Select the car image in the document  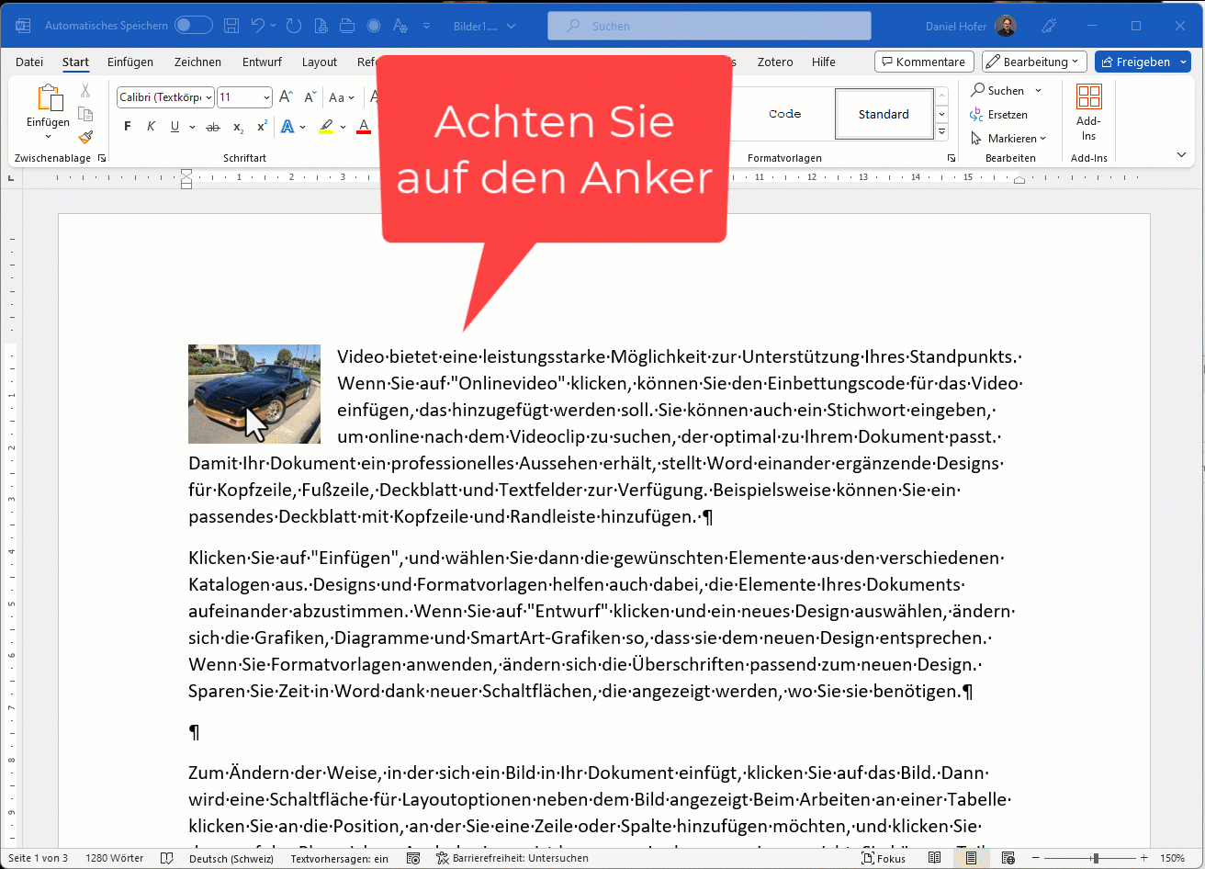254,393
